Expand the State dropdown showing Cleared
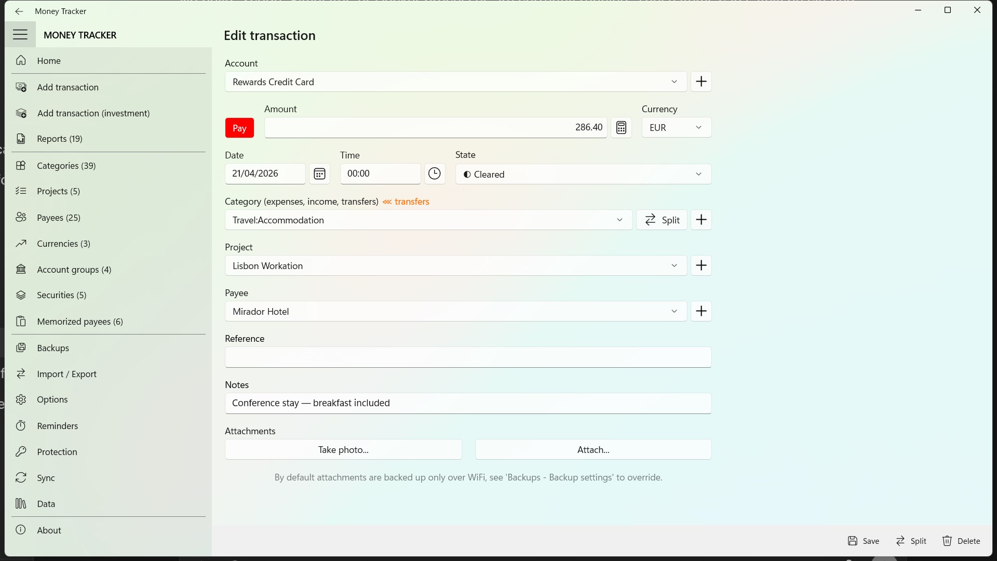Screen dimensions: 997x561 (x=583, y=174)
